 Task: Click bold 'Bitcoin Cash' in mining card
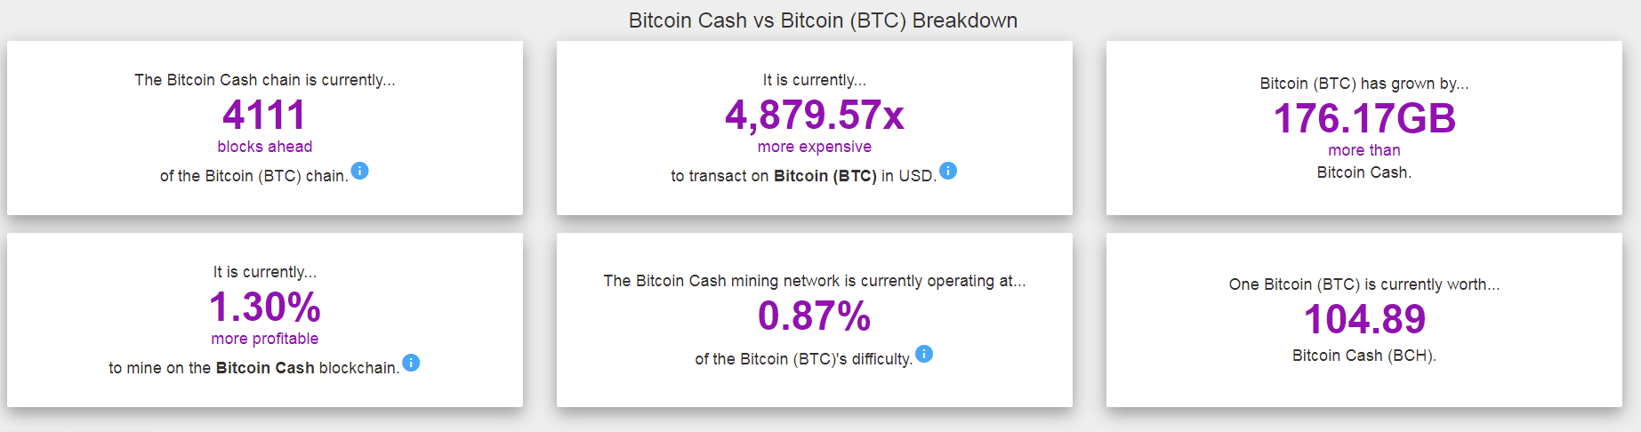point(265,368)
